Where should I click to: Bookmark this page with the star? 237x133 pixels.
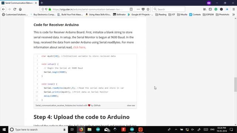click(x=148, y=9)
